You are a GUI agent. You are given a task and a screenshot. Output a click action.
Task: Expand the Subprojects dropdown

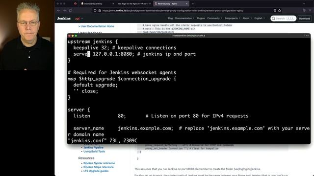(x=232, y=18)
